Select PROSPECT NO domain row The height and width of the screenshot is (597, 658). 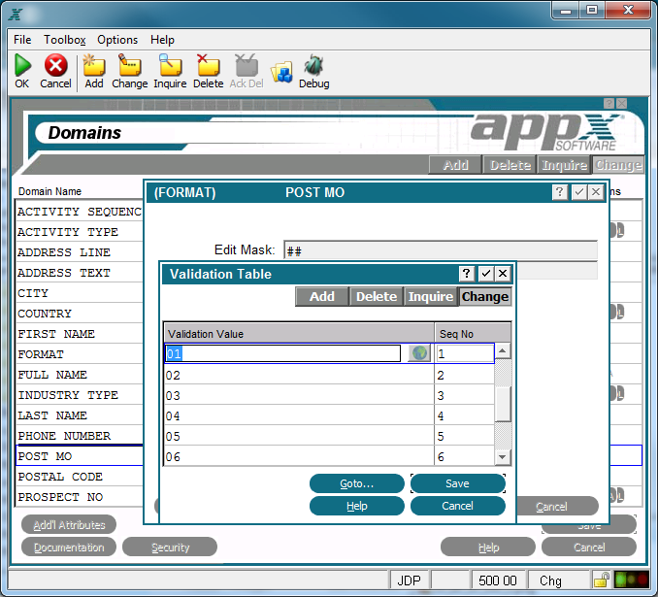[x=80, y=497]
